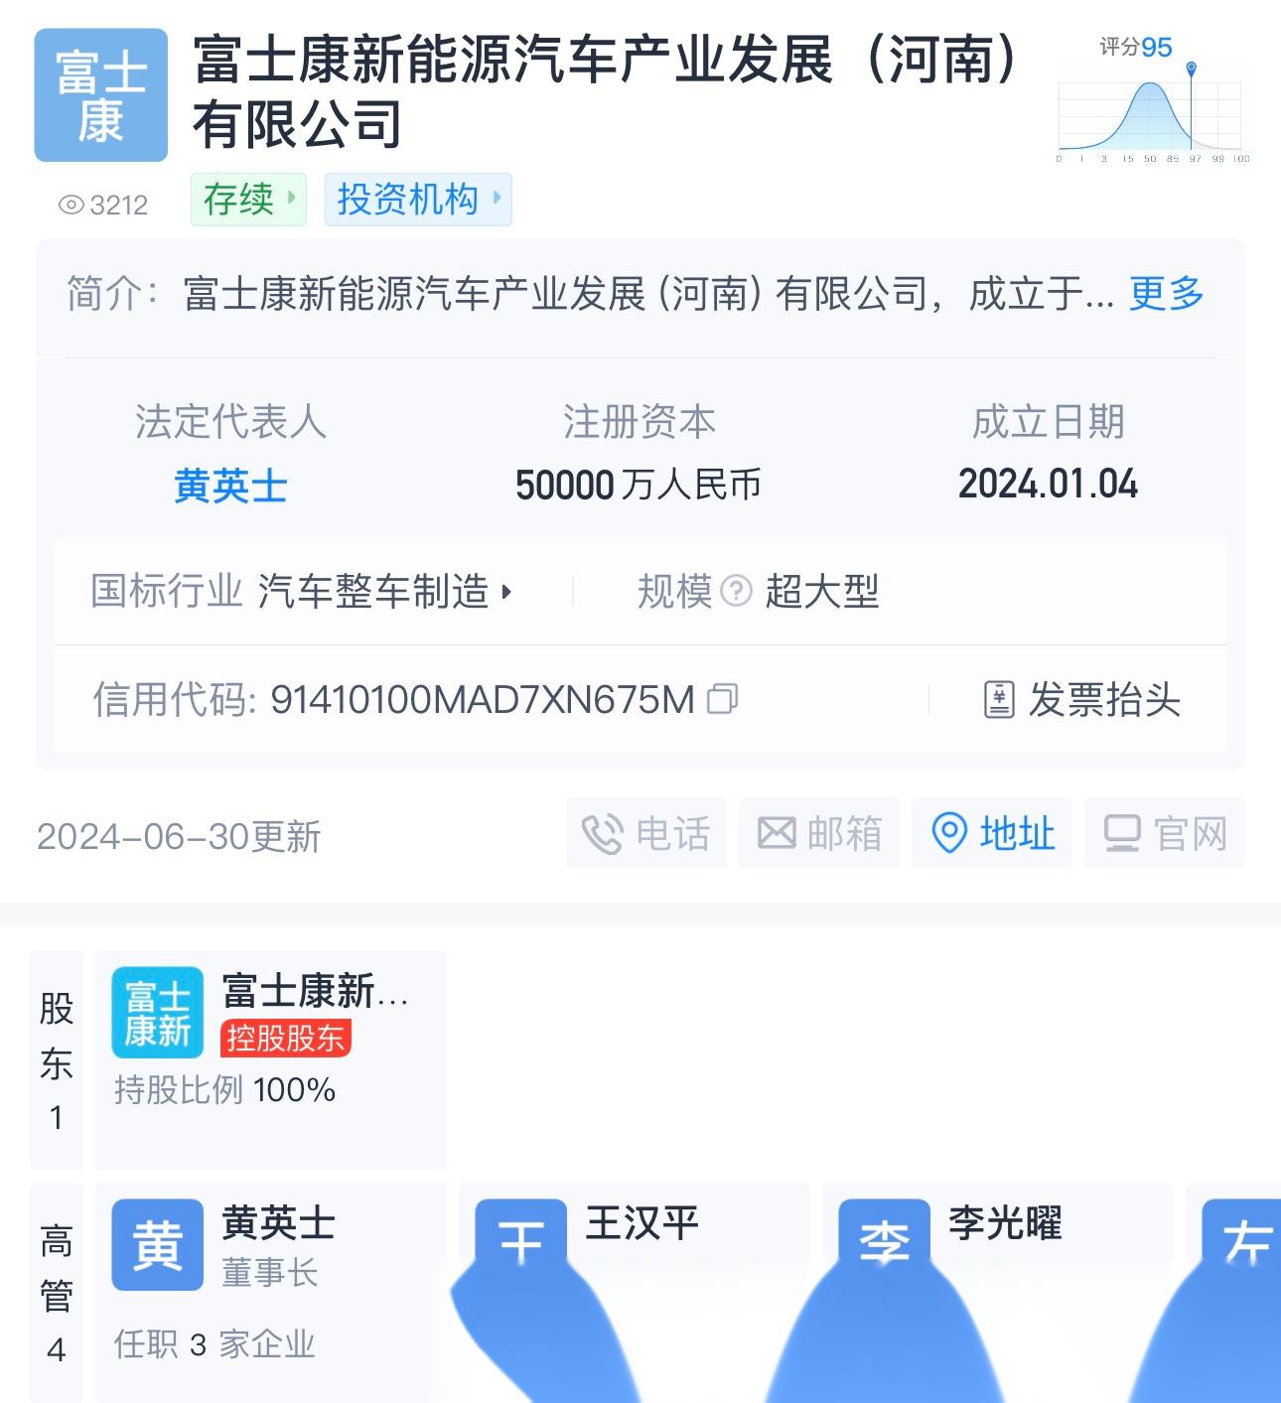The width and height of the screenshot is (1281, 1403).
Task: Tap the 电话 phone button
Action: [x=646, y=833]
